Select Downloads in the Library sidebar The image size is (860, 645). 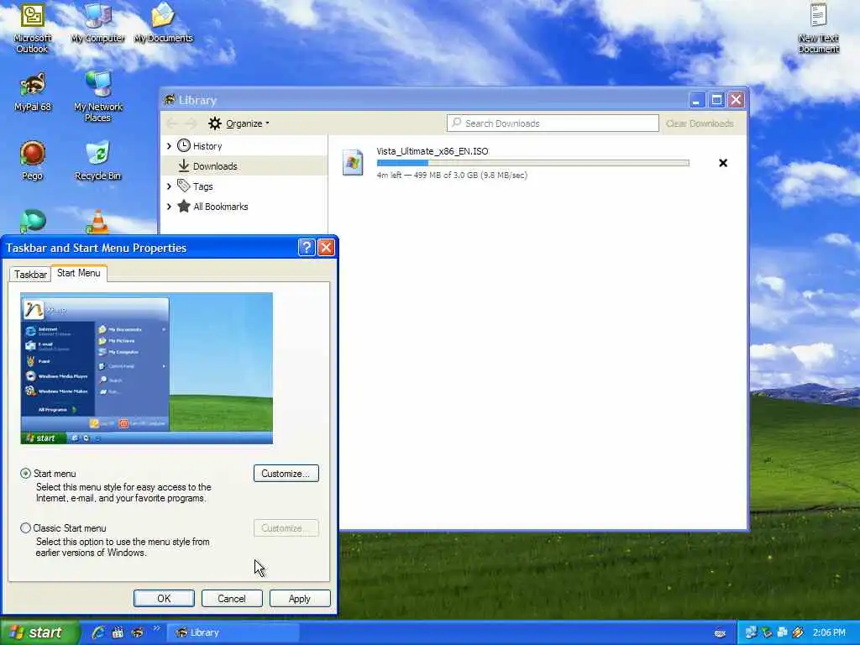click(244, 166)
